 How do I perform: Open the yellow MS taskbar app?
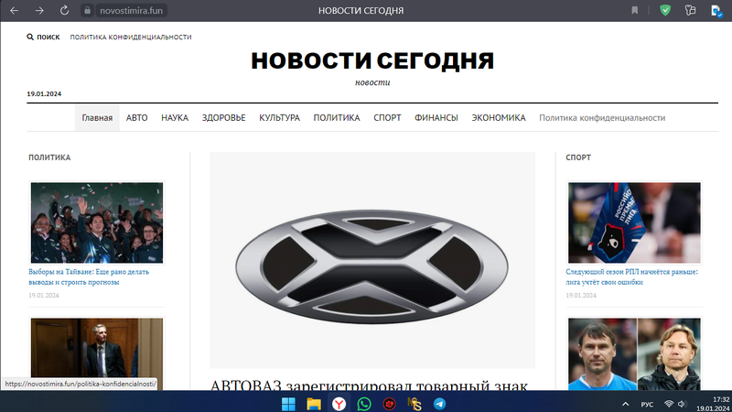tap(414, 404)
